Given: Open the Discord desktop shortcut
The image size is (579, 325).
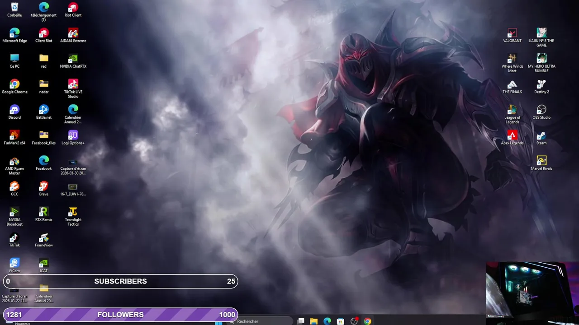Looking at the screenshot, I should point(14,109).
